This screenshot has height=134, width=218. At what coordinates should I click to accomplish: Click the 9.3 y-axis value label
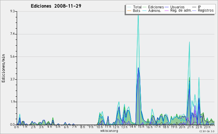click(13, 11)
